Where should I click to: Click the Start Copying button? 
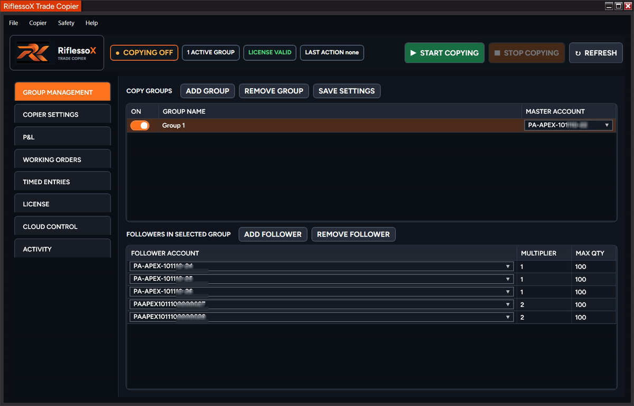pyautogui.click(x=444, y=53)
